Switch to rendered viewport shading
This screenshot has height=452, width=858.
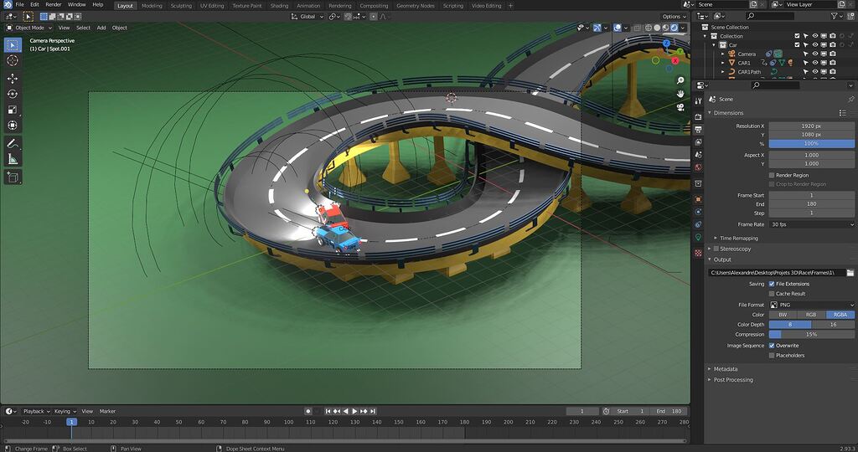click(x=675, y=28)
